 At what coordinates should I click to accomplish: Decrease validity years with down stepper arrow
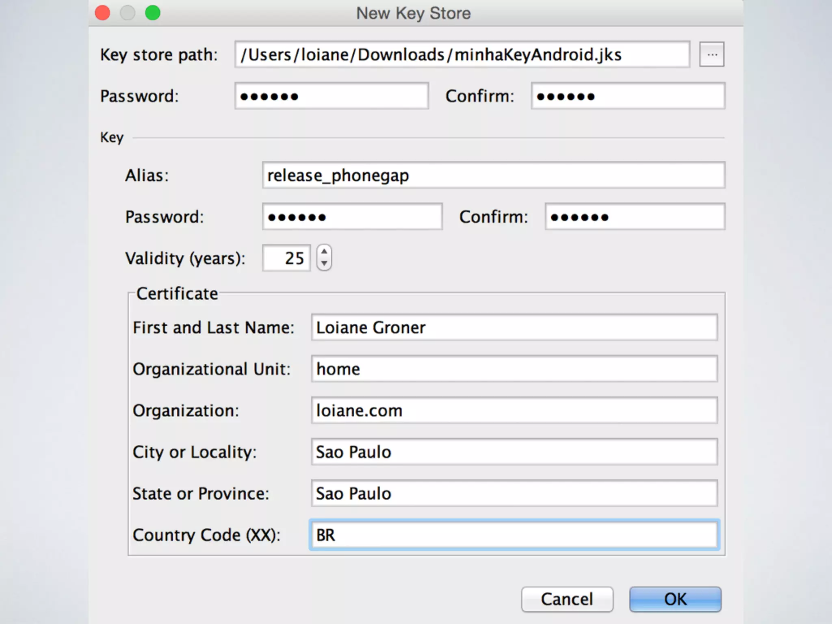(324, 263)
